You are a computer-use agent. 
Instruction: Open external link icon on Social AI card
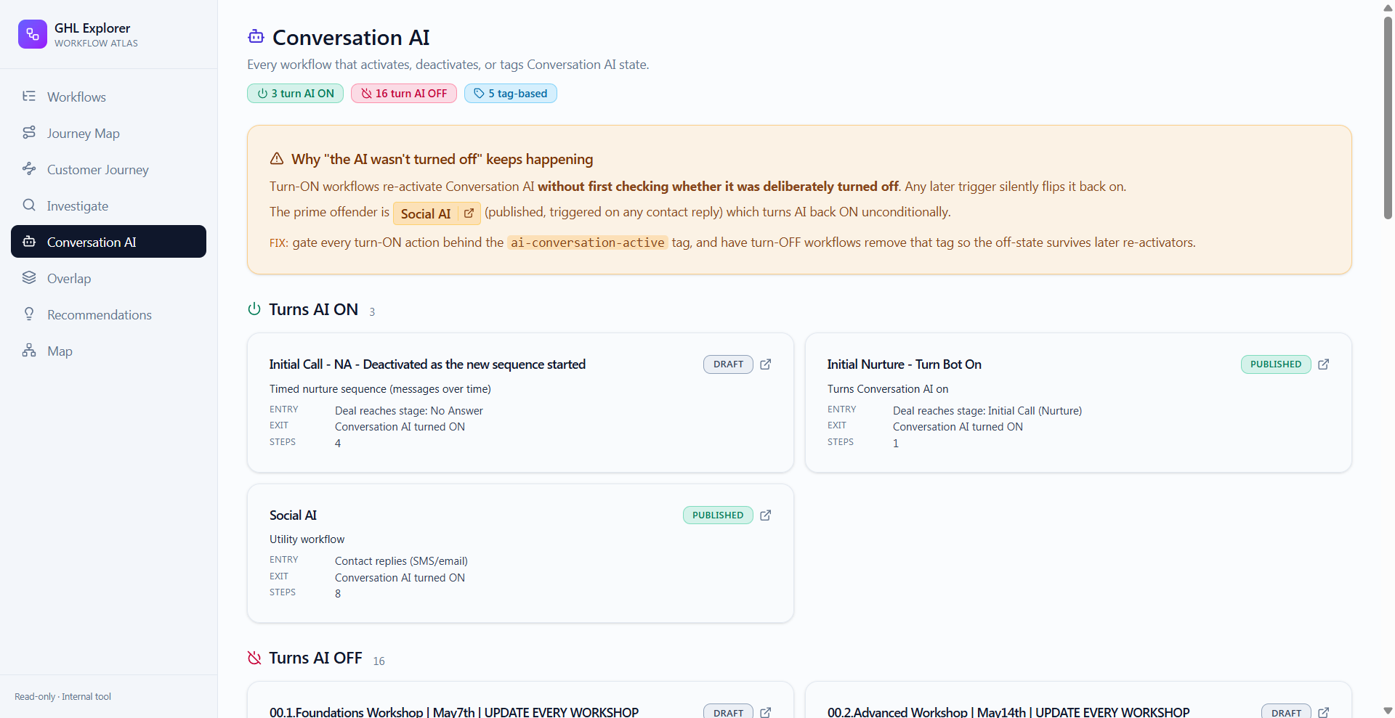[766, 515]
